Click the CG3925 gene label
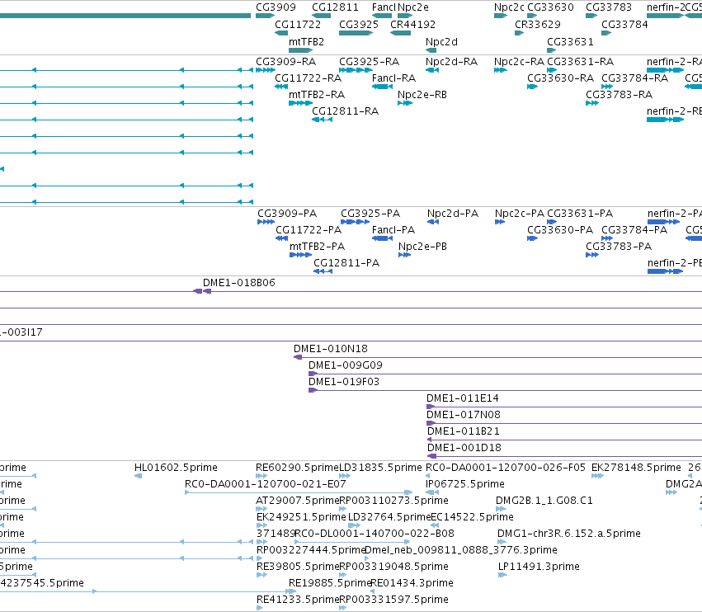This screenshot has width=702, height=612. coord(359,25)
